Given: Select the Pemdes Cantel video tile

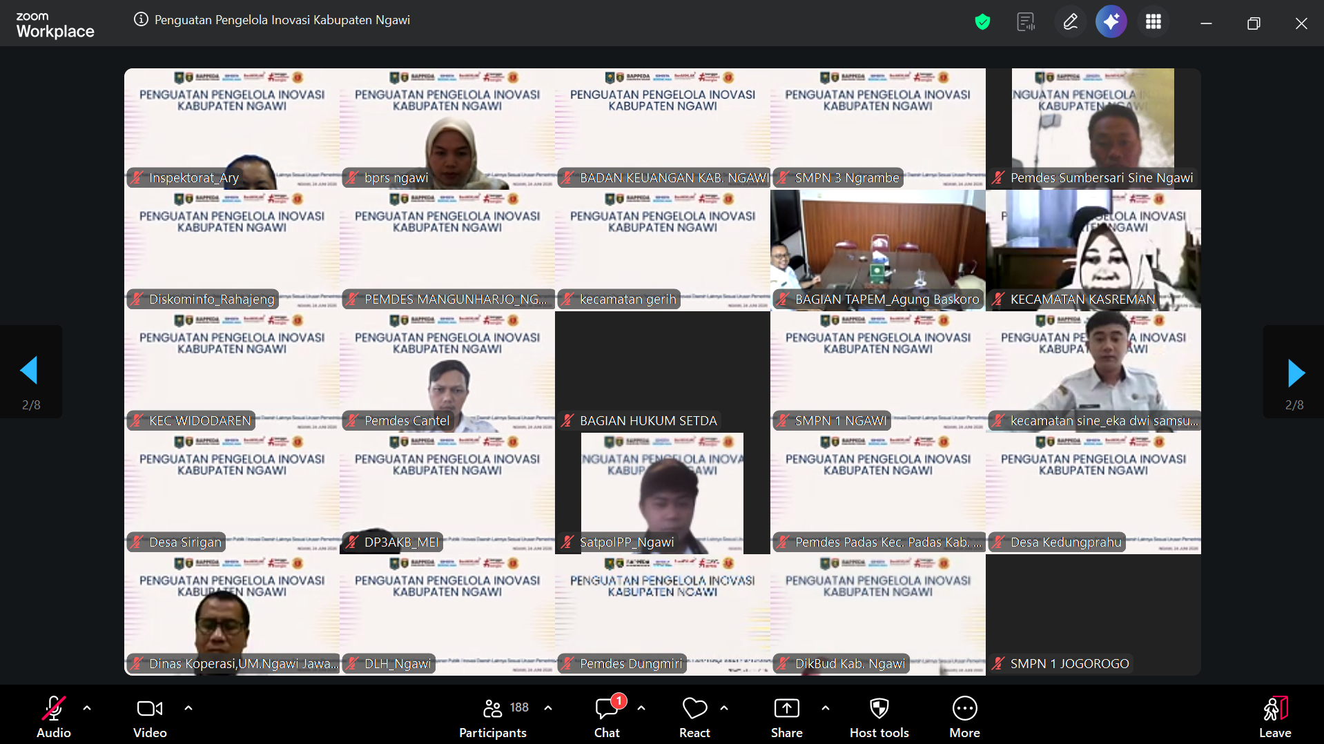Looking at the screenshot, I should tap(447, 372).
